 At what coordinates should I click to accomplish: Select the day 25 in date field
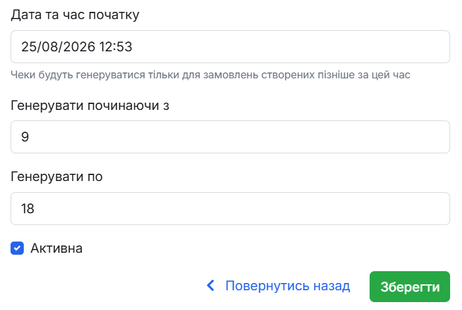(28, 47)
